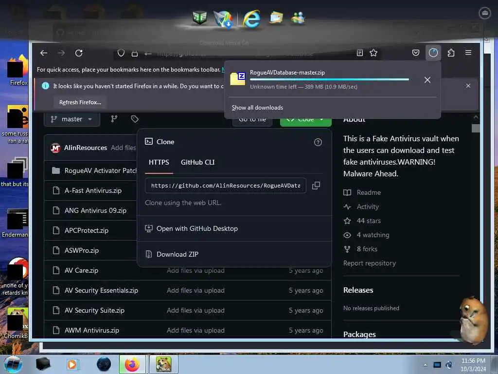This screenshot has height=374, width=498.
Task: View the 8 forks link
Action: 367,249
